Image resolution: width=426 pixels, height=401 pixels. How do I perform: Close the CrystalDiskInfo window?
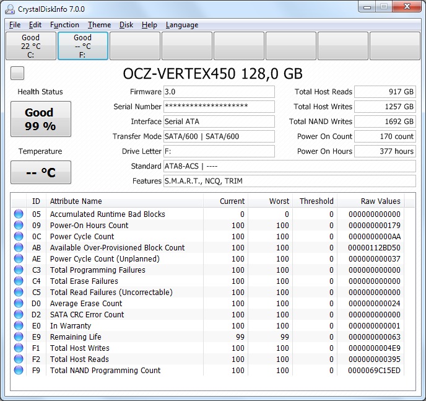pos(407,7)
